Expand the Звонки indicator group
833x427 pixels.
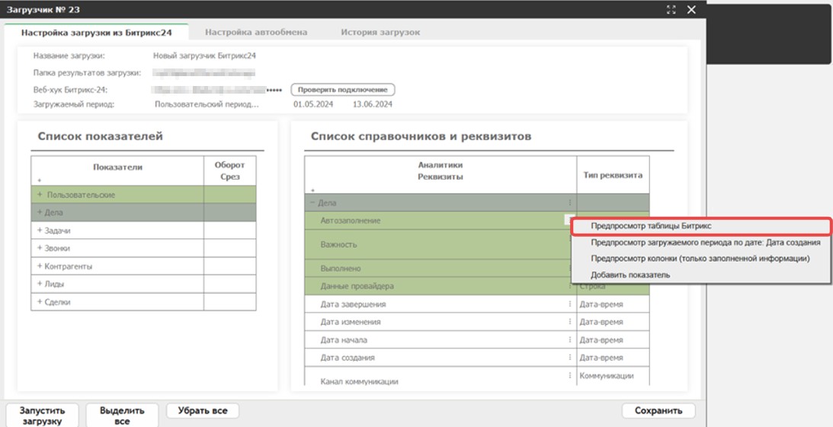40,247
